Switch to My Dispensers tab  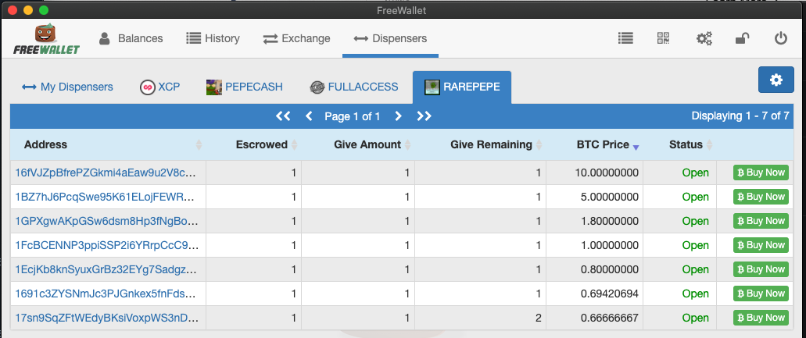[x=67, y=87]
